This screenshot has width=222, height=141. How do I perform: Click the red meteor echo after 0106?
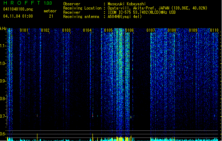pos(131,117)
